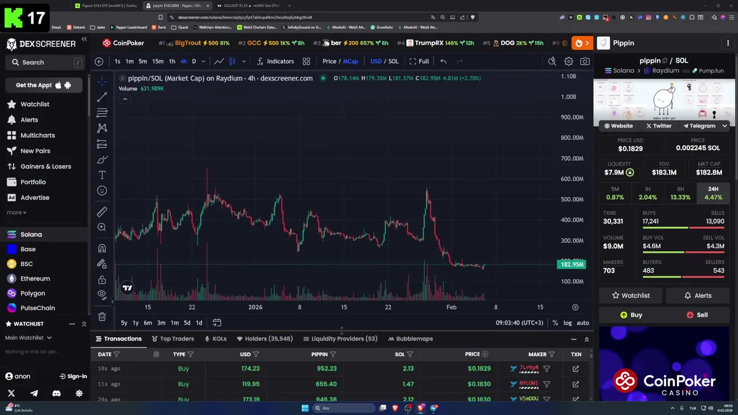738x415 pixels.
Task: Set chart range to 6m
Action: (148, 323)
